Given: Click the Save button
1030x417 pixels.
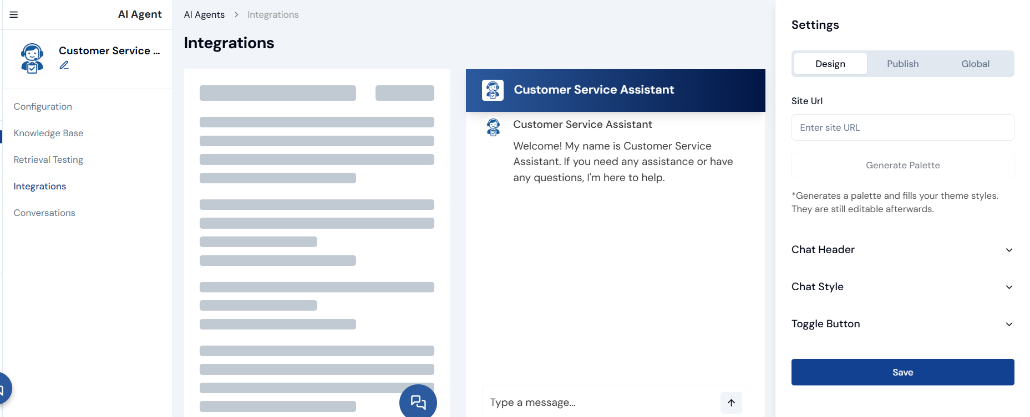Looking at the screenshot, I should [x=902, y=372].
